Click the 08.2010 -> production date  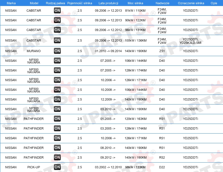108,148
